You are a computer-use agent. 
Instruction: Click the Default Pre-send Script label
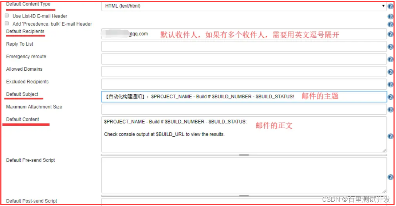31,160
